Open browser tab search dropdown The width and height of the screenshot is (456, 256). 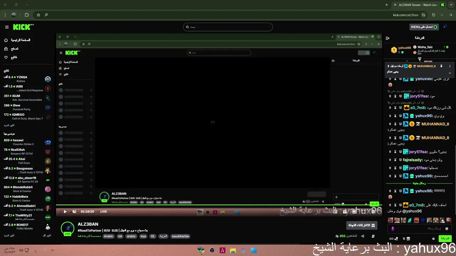[x=451, y=5]
